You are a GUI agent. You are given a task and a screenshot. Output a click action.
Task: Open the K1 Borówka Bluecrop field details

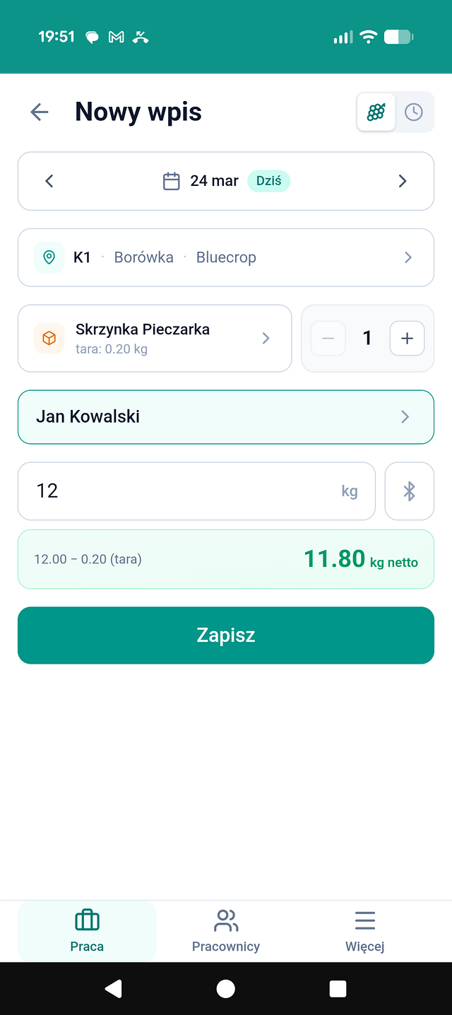[226, 257]
